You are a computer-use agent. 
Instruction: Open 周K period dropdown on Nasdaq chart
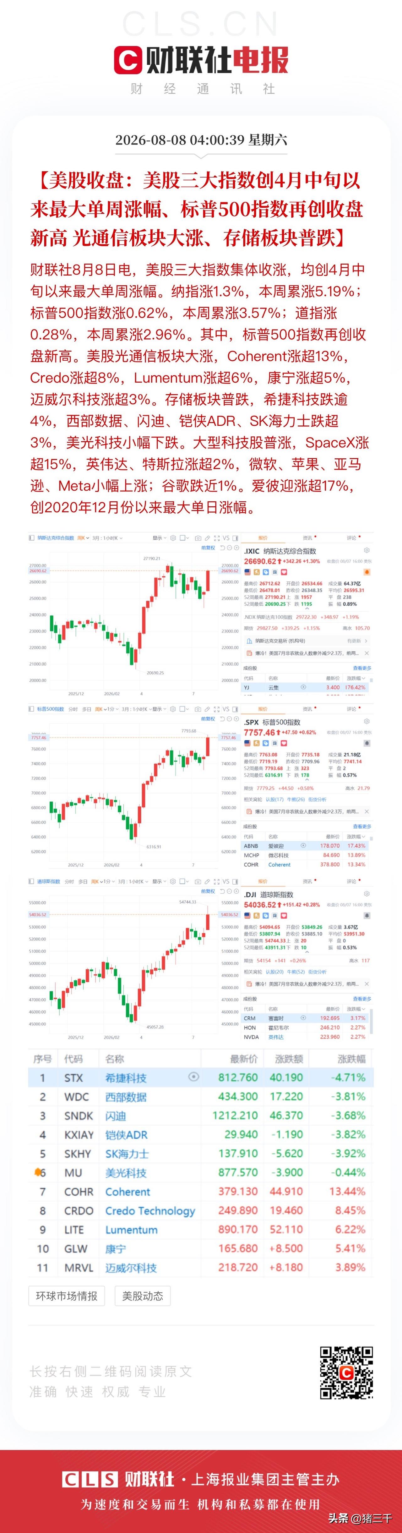coord(83,538)
